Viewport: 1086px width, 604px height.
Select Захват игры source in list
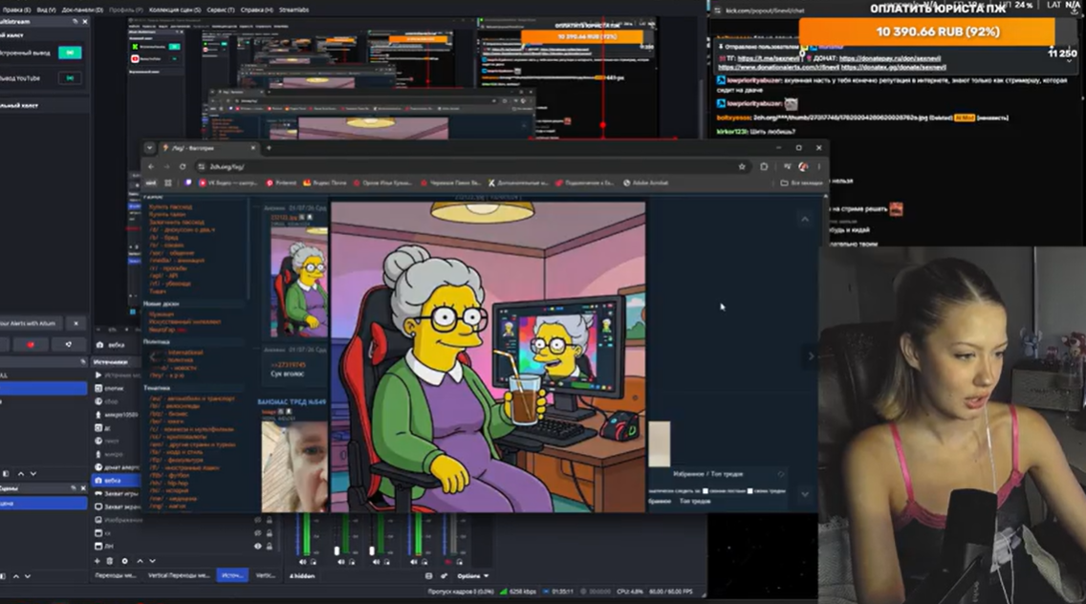pyautogui.click(x=118, y=493)
